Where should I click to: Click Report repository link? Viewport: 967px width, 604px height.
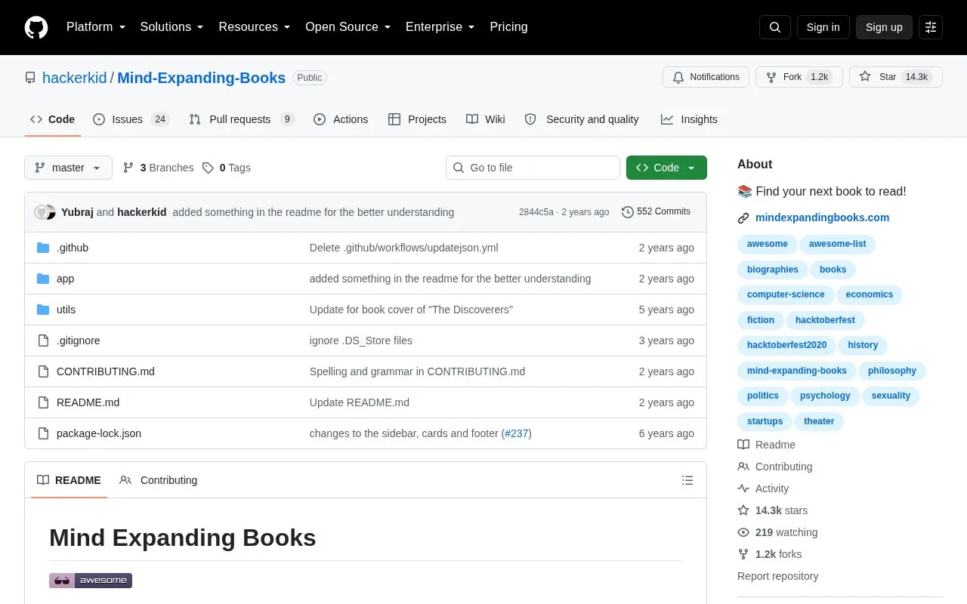pyautogui.click(x=777, y=576)
